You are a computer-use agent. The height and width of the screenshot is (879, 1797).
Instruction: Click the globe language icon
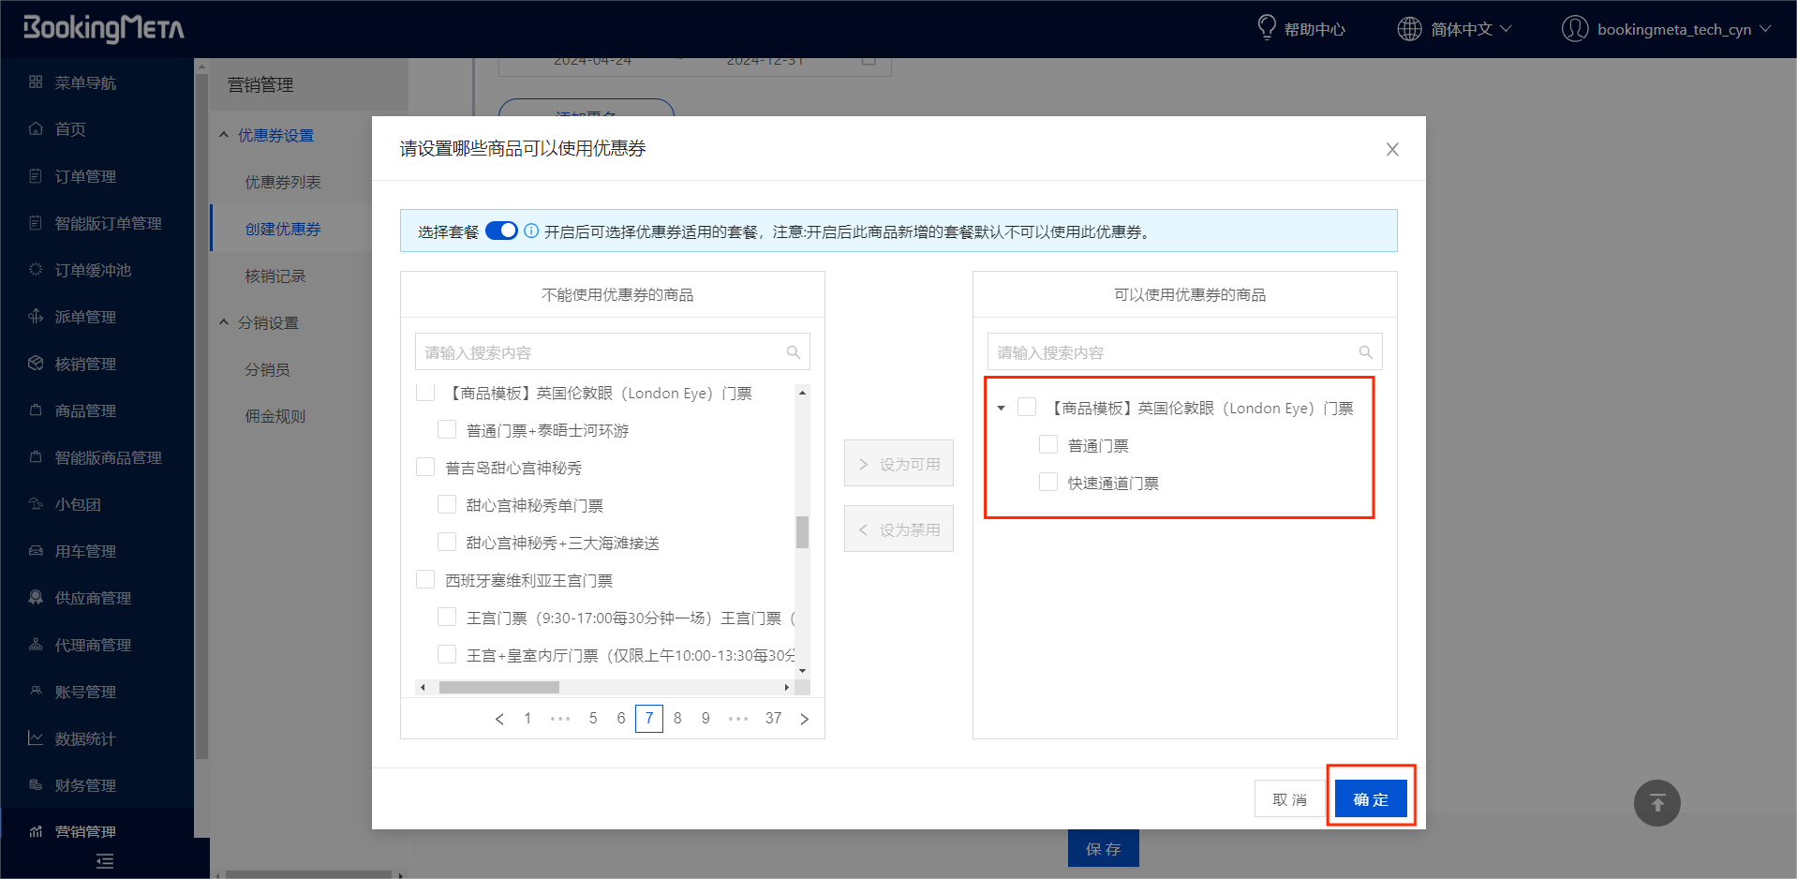coord(1409,29)
